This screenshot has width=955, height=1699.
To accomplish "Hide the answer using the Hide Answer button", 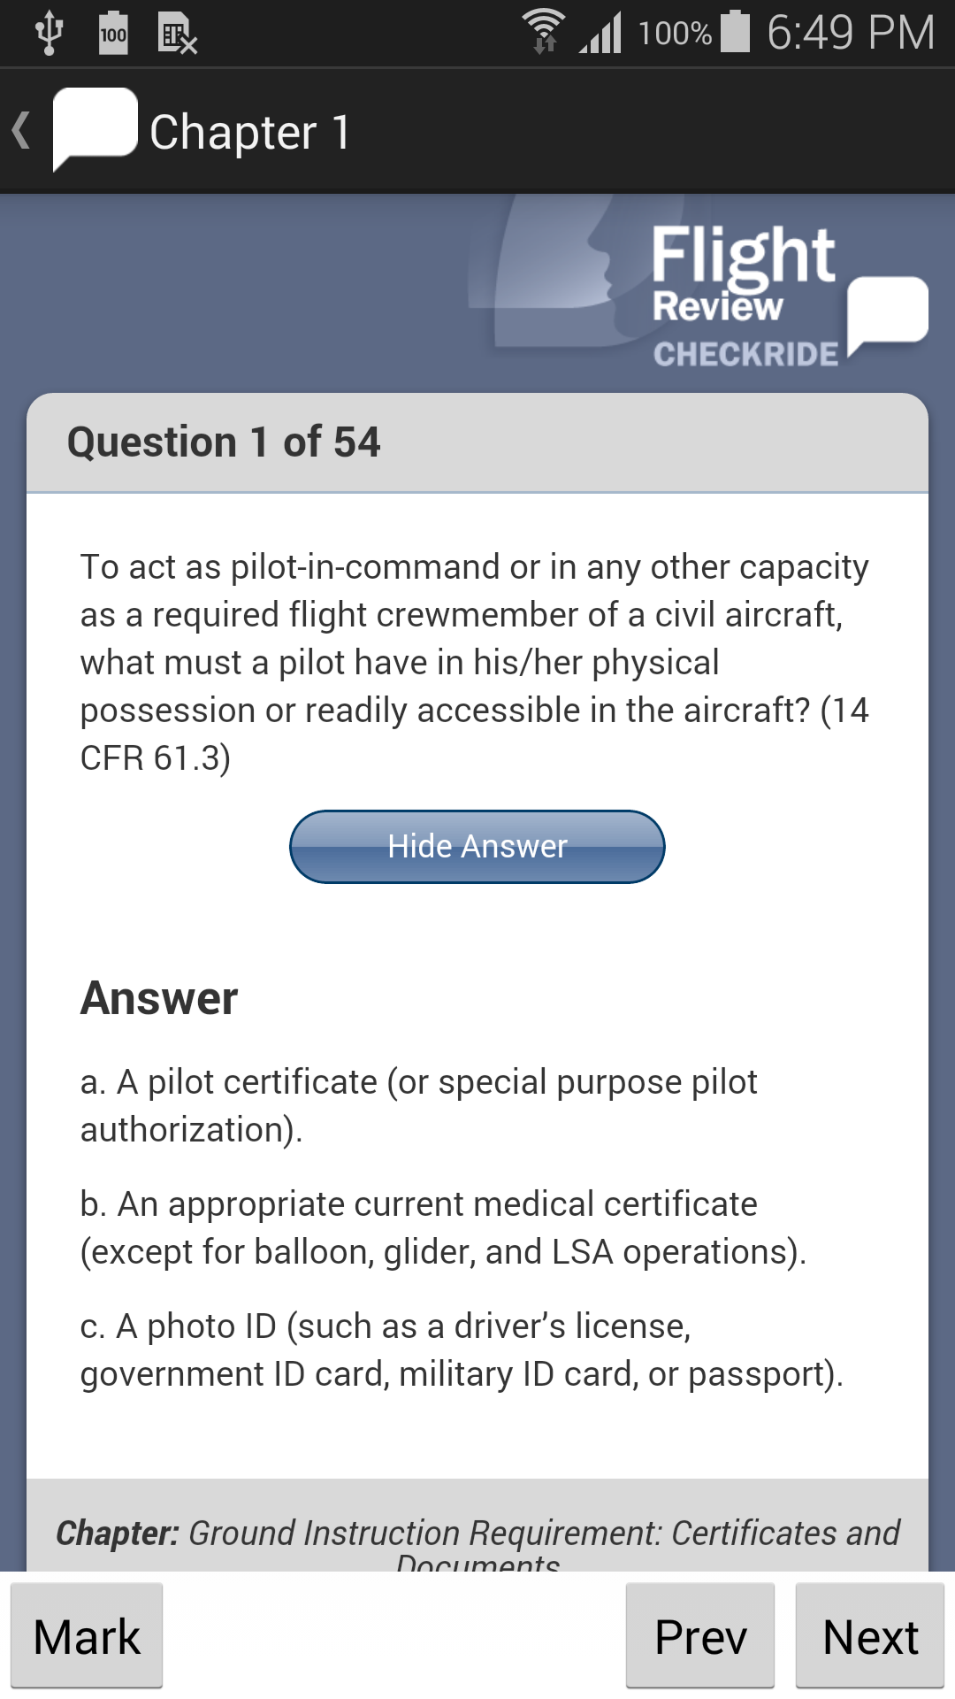I will [x=477, y=846].
